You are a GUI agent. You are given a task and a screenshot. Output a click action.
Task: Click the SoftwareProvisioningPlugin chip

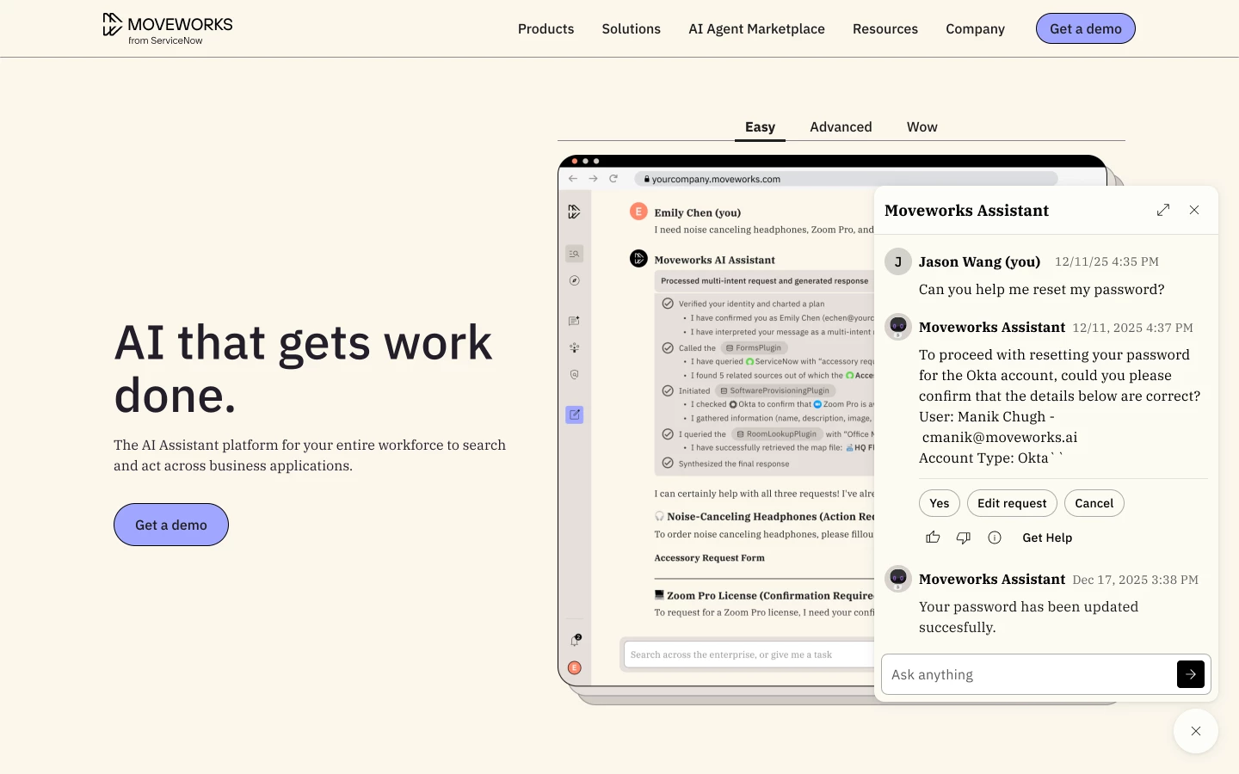pyautogui.click(x=774, y=390)
